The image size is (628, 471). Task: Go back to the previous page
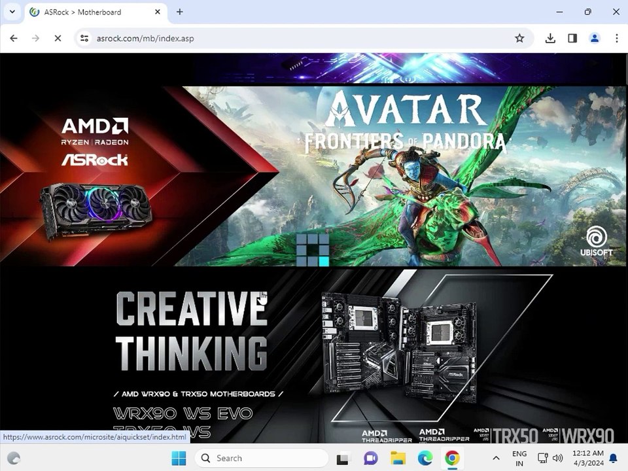14,39
